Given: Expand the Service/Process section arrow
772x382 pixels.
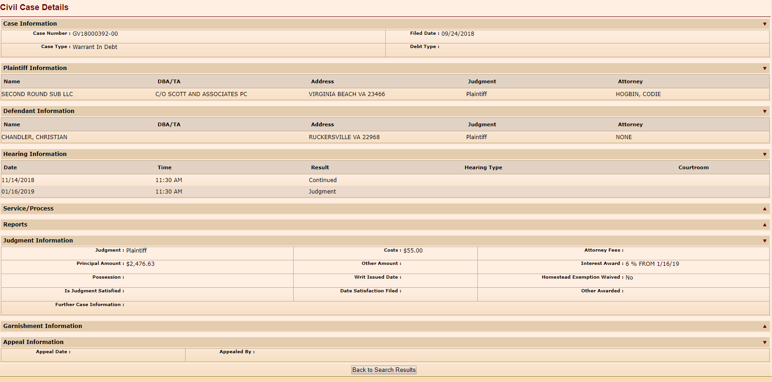Looking at the screenshot, I should click(x=765, y=209).
